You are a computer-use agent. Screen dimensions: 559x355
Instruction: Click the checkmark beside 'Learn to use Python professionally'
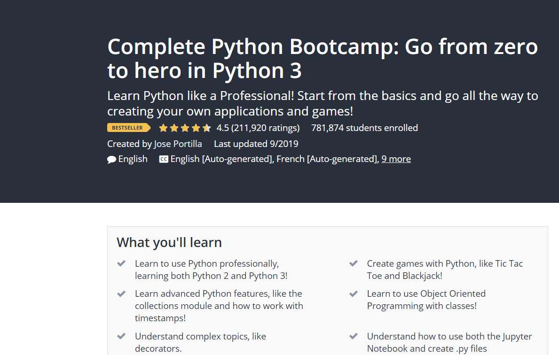click(x=121, y=263)
